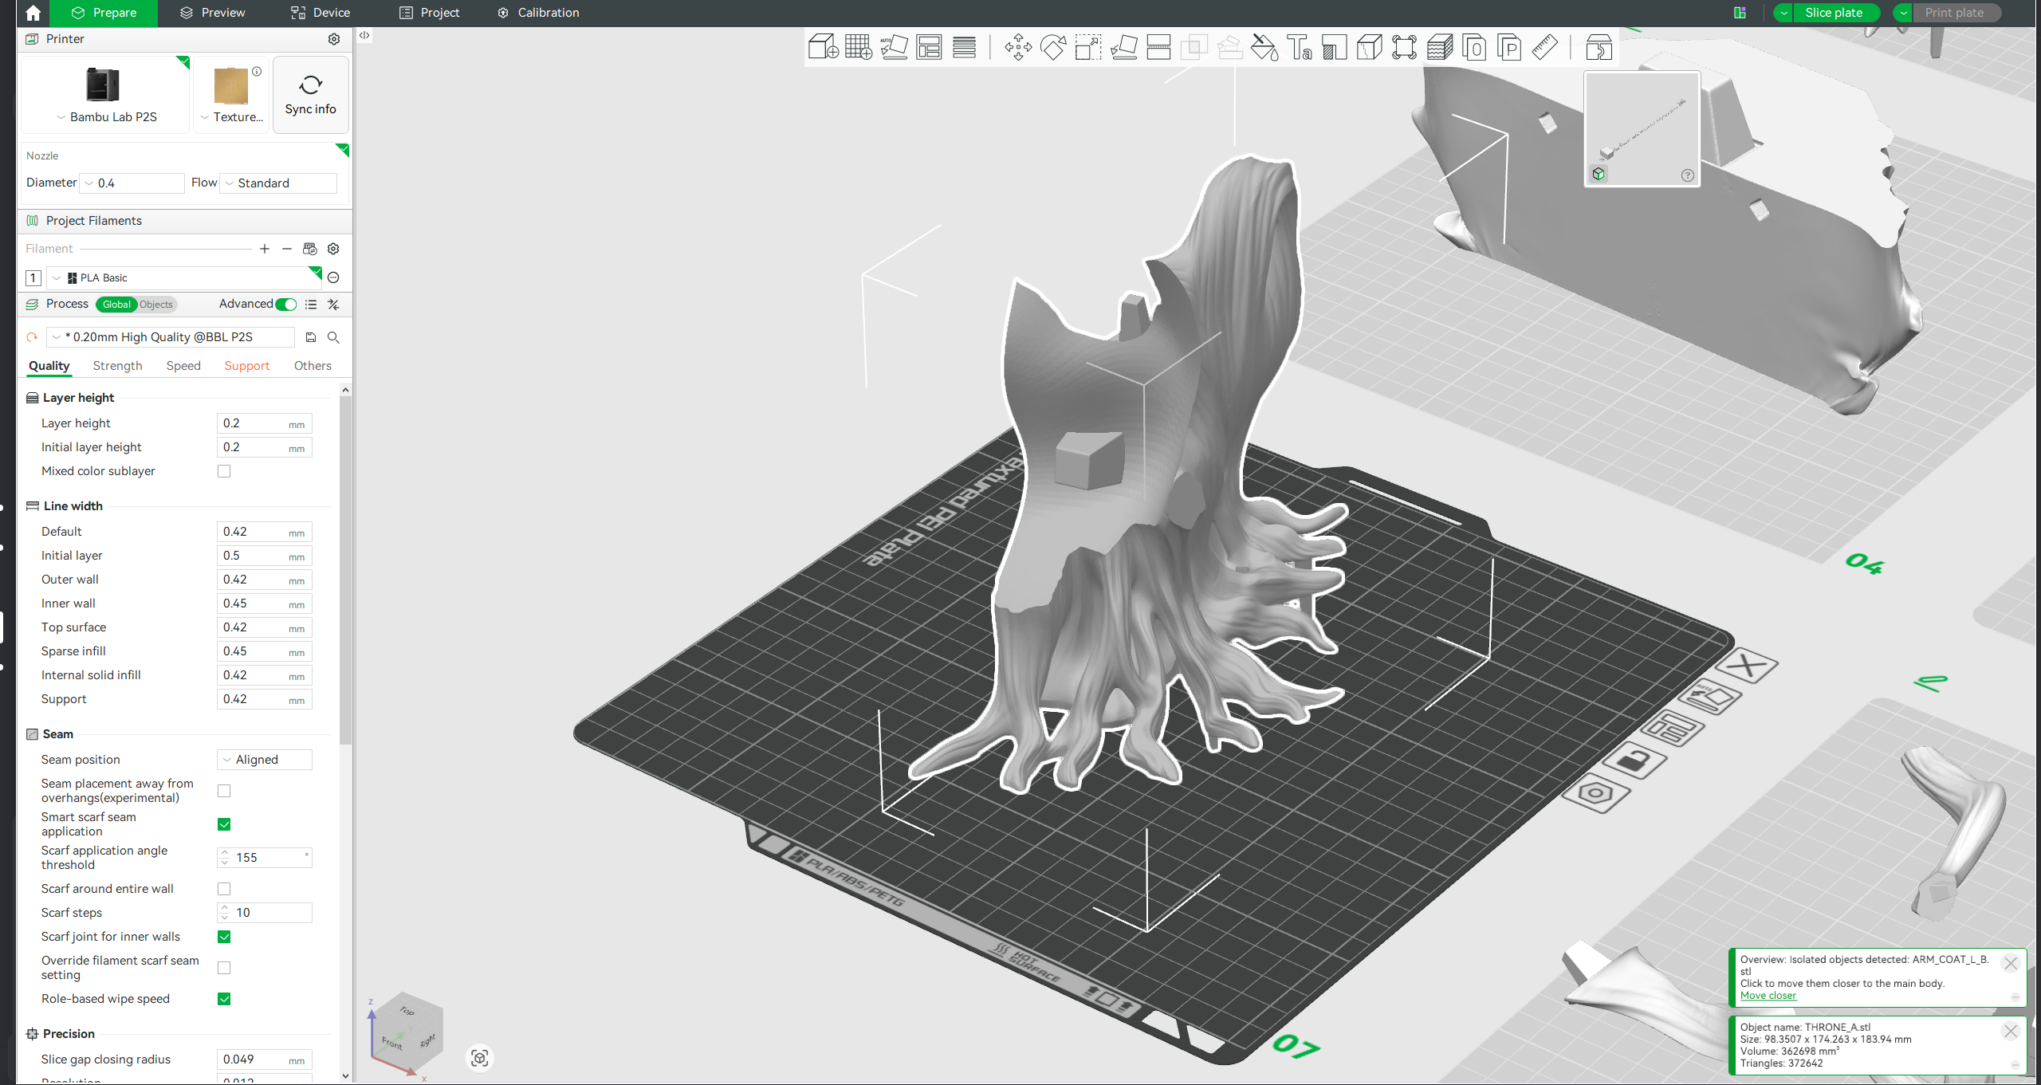
Task: Click the Add filament plus icon
Action: point(265,249)
